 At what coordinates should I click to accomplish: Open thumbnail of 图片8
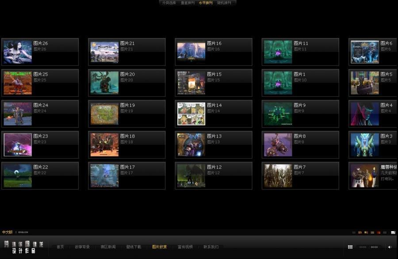pos(278,145)
